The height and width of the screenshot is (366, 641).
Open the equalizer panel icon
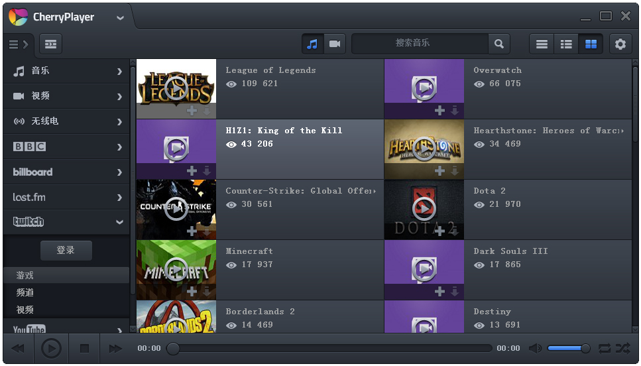click(x=50, y=44)
